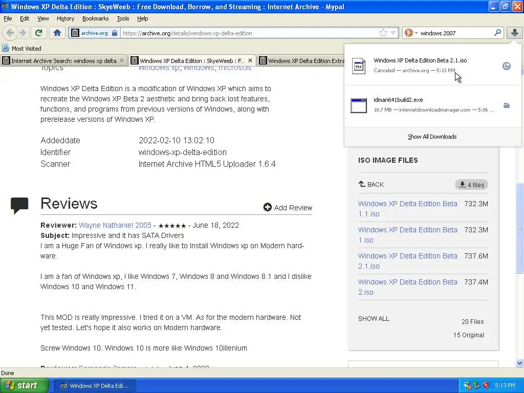
Task: Click the leftmost system tray icon
Action: click(468, 385)
